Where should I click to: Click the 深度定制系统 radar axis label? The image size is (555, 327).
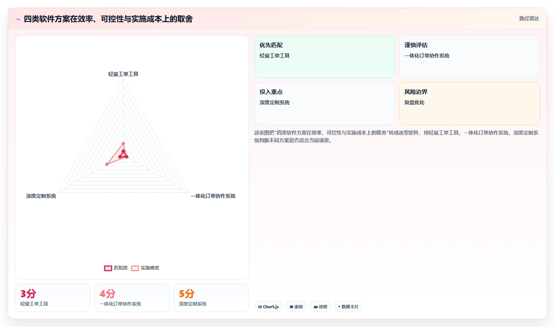click(41, 196)
